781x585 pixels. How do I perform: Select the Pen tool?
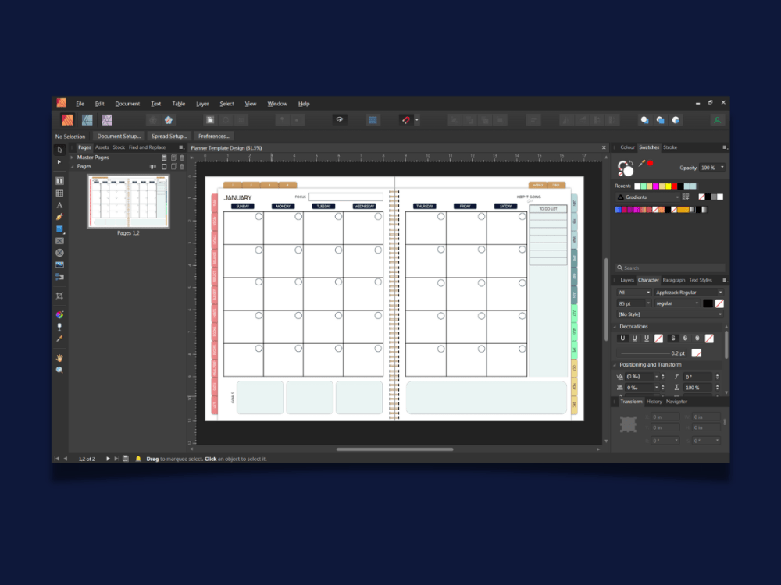[x=59, y=217]
